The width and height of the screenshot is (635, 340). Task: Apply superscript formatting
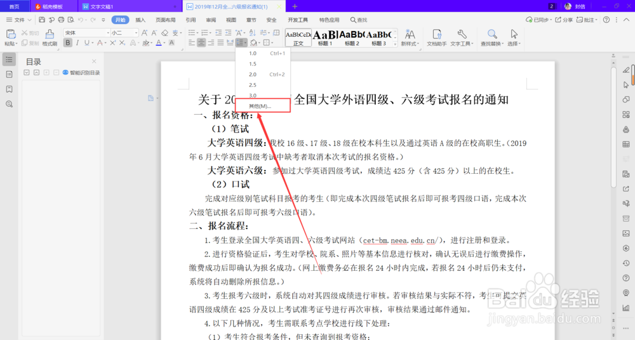point(112,43)
